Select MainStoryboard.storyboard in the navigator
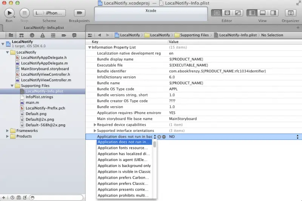This screenshot has height=201, width=302. click(45, 69)
